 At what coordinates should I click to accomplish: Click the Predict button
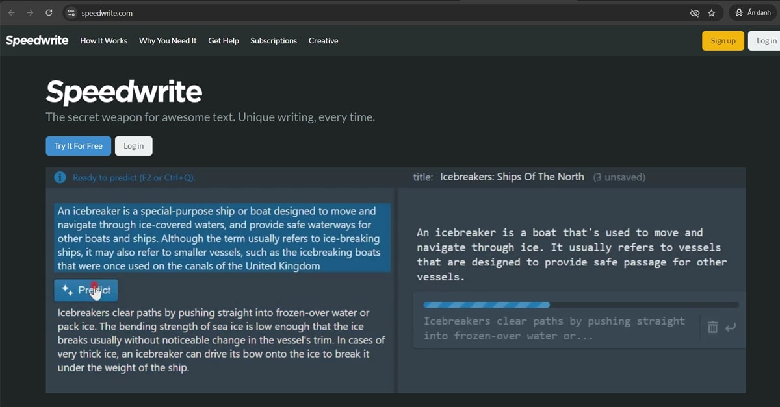(x=86, y=290)
